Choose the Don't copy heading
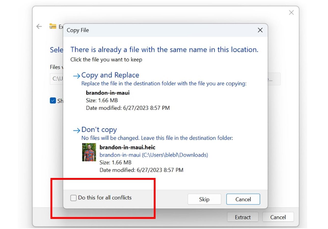The image size is (328, 229). coord(99,130)
